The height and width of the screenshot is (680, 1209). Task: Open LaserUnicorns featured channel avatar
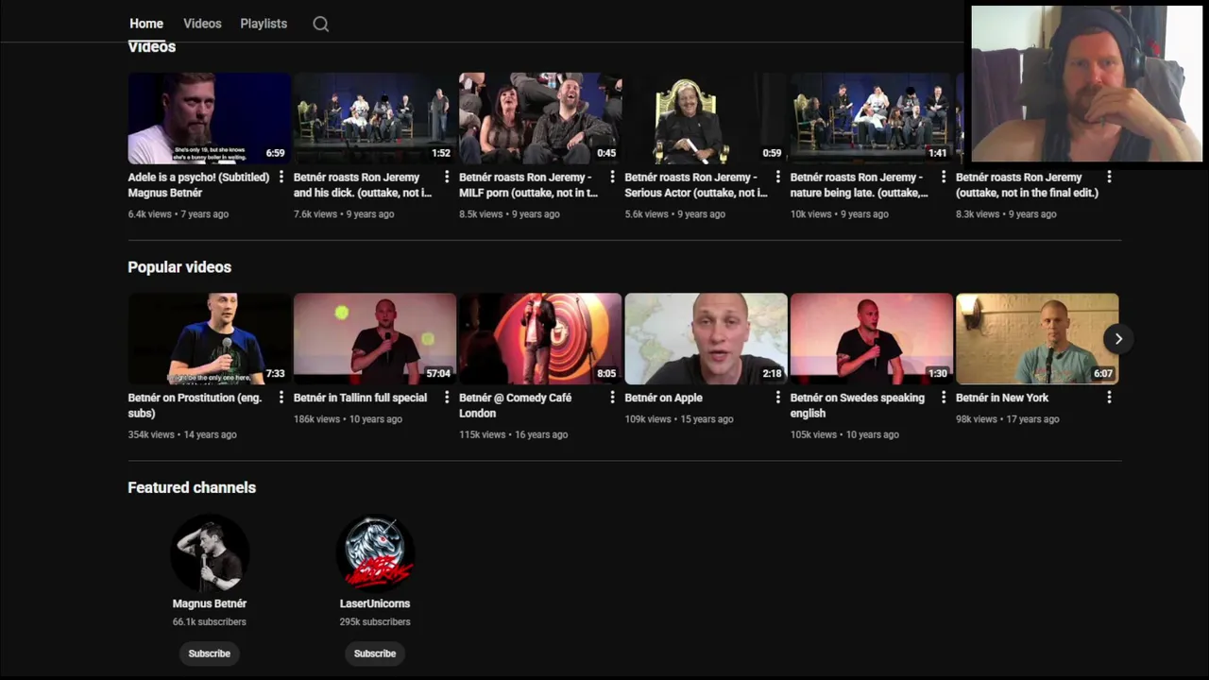(x=375, y=553)
